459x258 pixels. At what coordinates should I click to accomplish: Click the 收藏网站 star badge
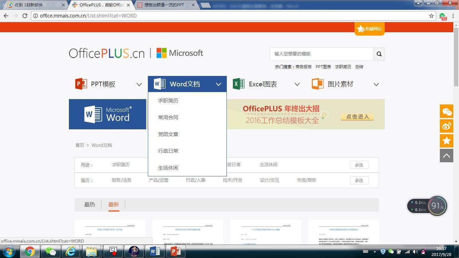[x=370, y=29]
